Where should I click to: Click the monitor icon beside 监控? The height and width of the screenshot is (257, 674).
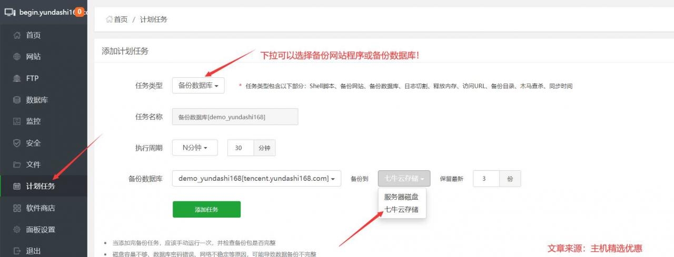tap(17, 121)
